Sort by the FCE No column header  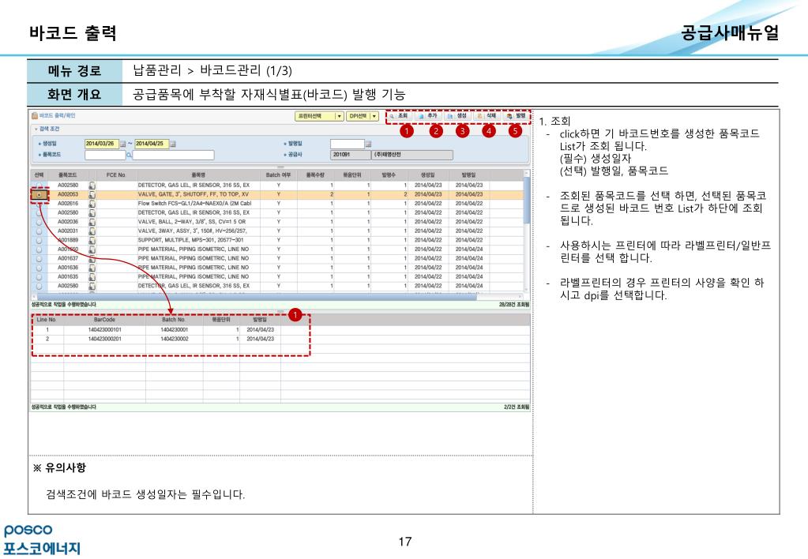pos(116,175)
